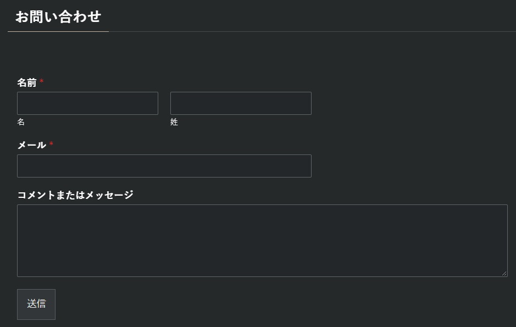Place cursor in the given-name box
The image size is (516, 327).
pyautogui.click(x=87, y=103)
